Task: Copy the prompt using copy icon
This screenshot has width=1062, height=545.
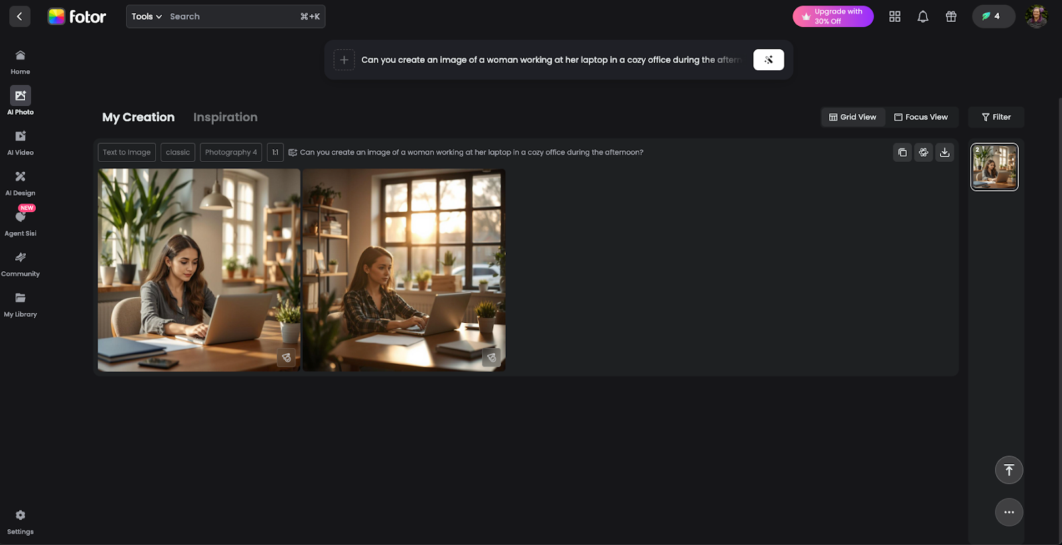Action: click(x=902, y=152)
